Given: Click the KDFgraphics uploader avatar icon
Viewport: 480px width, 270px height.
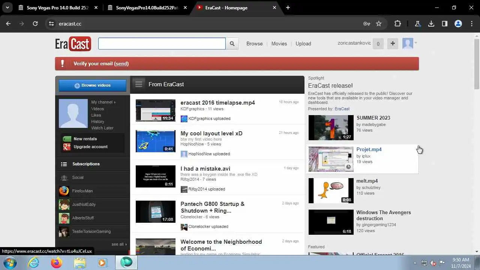Looking at the screenshot, I should (x=184, y=118).
